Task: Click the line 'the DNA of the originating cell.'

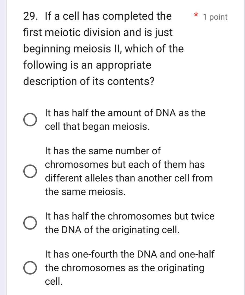Action: [x=112, y=230]
